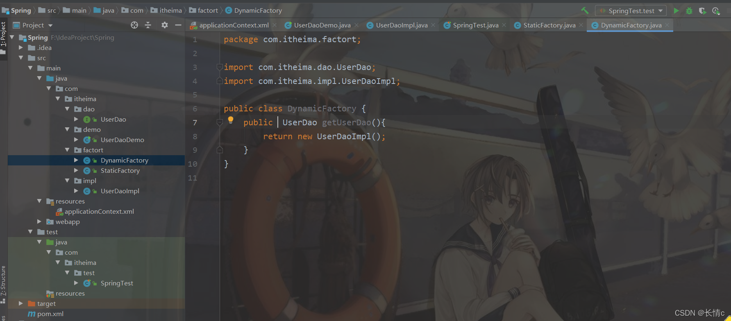Click line number 8 in the gutter
Image resolution: width=731 pixels, height=321 pixels.
coord(195,136)
